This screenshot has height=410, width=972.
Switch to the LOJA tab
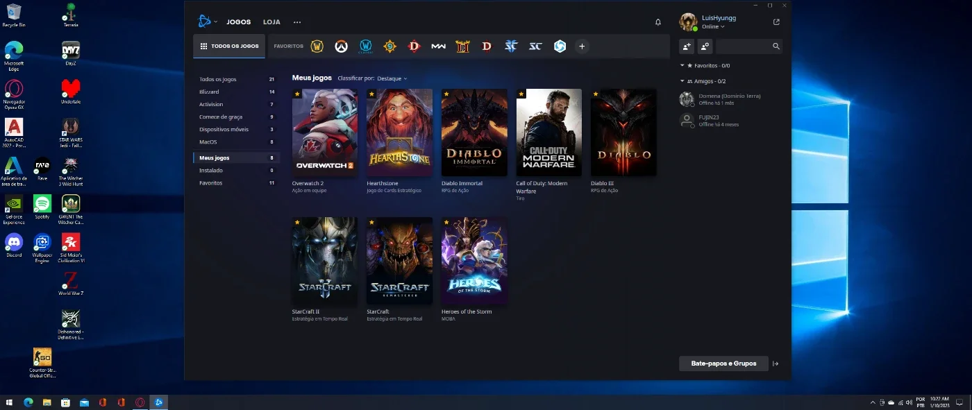(x=271, y=22)
